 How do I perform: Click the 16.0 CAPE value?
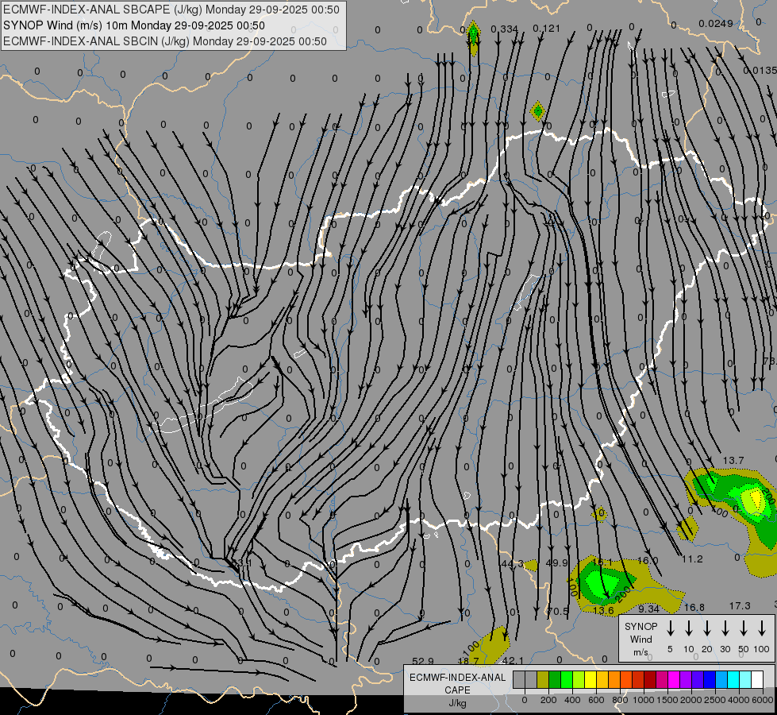pos(648,561)
